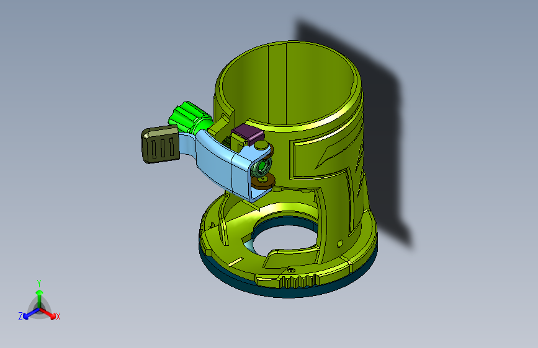538x348 pixels.
Task: Click the blue Z axis arrow of the triad
Action: tap(31, 313)
